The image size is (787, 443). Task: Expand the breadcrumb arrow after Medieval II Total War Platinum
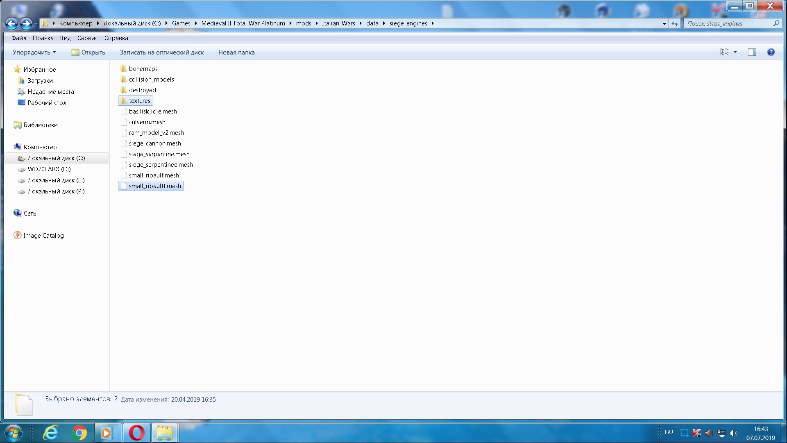(x=290, y=23)
